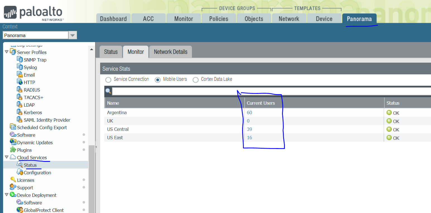Select Configuration under Cloud Services
Screen dimensions: 431x213
point(37,173)
